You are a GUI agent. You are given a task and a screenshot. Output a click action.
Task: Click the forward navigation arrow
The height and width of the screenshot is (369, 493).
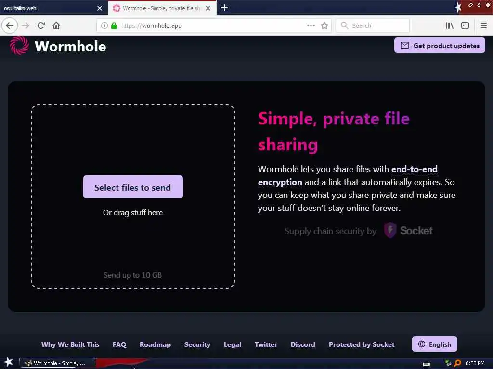point(26,25)
